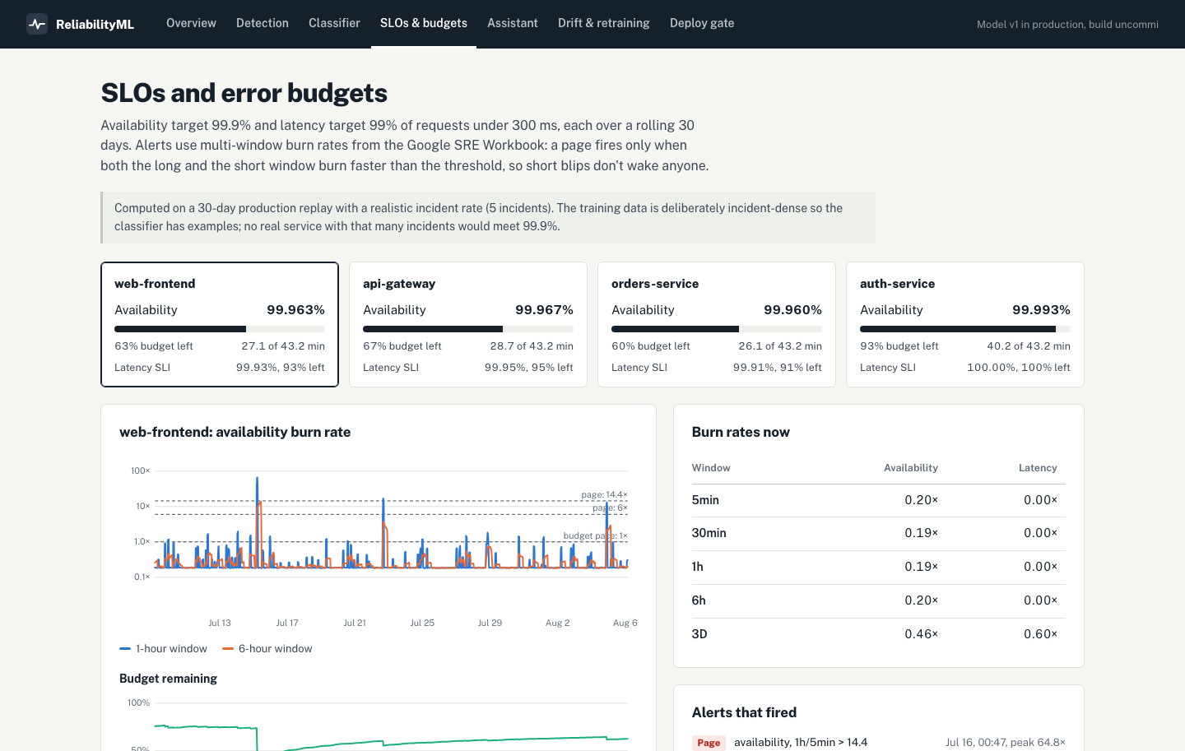1185x751 pixels.
Task: Toggle the 1-hour window legend entry
Action: click(163, 649)
